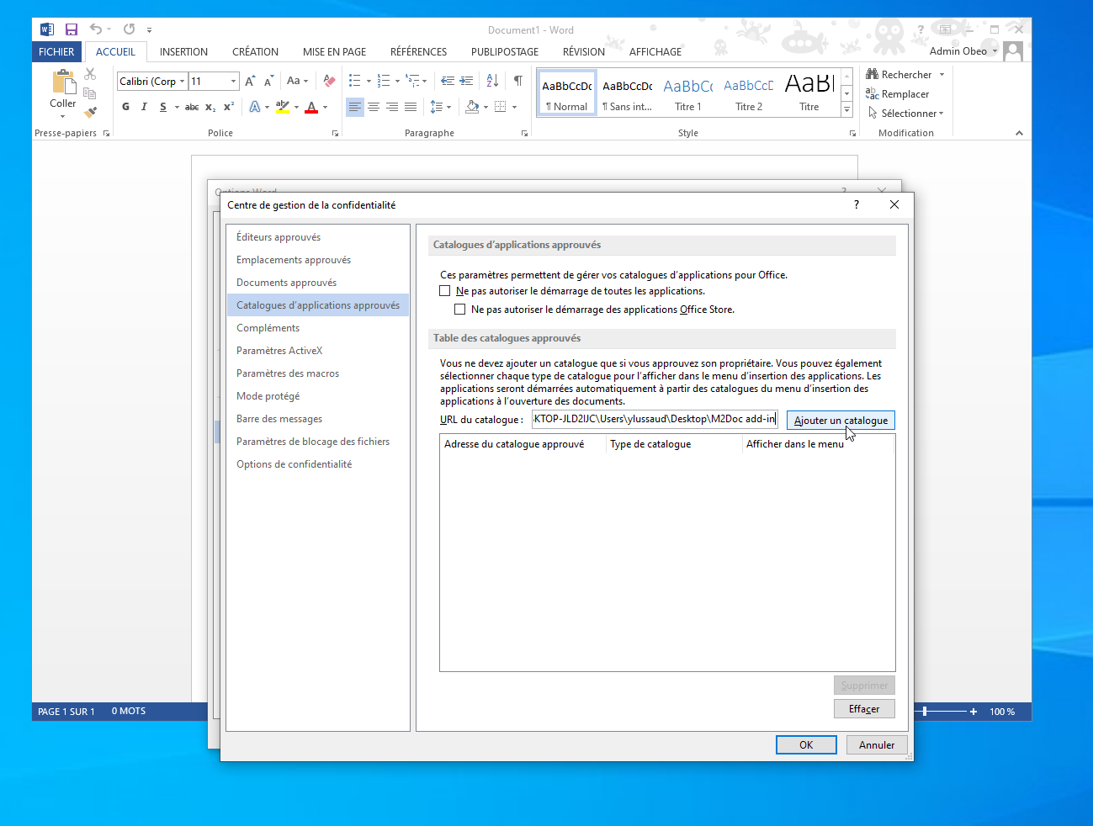The width and height of the screenshot is (1093, 826).
Task: Apply the Titre 1 style
Action: (x=688, y=93)
